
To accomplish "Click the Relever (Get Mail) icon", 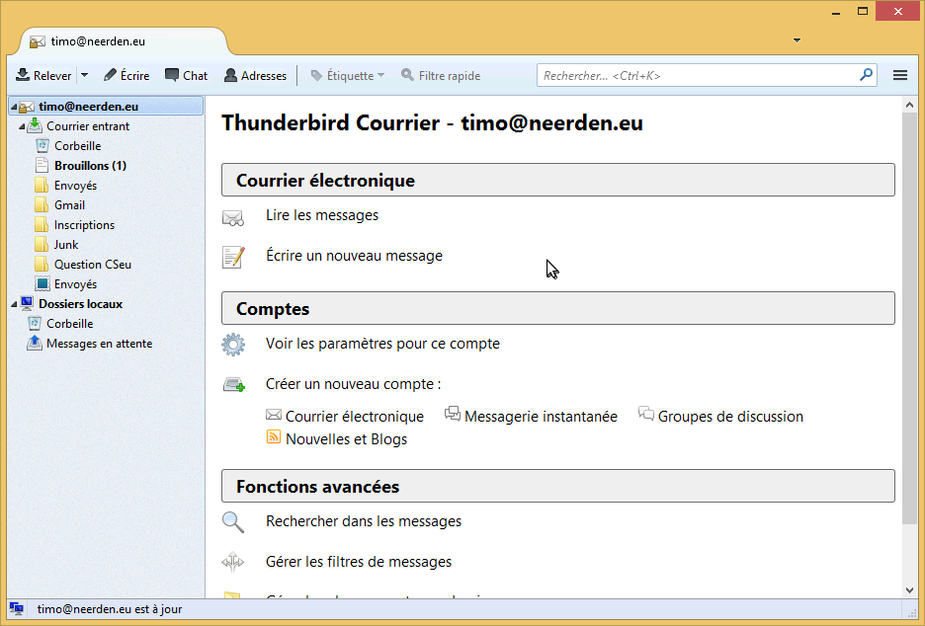I will pyautogui.click(x=21, y=75).
